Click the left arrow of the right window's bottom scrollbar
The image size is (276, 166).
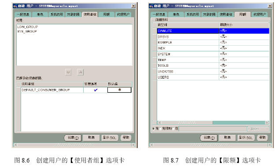[x=151, y=145]
